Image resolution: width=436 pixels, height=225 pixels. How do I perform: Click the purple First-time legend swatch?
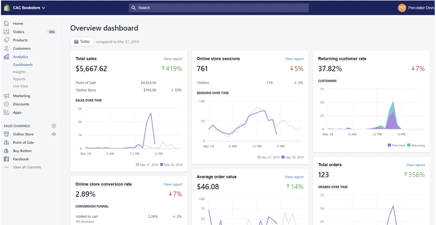389,145
